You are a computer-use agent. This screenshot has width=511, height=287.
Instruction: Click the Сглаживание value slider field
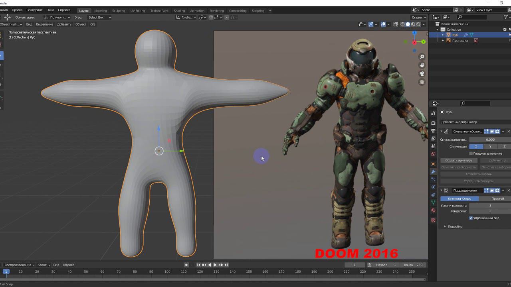(x=490, y=140)
